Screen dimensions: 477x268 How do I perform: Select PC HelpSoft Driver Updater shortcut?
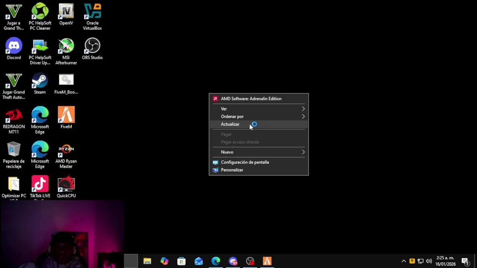coord(40,51)
